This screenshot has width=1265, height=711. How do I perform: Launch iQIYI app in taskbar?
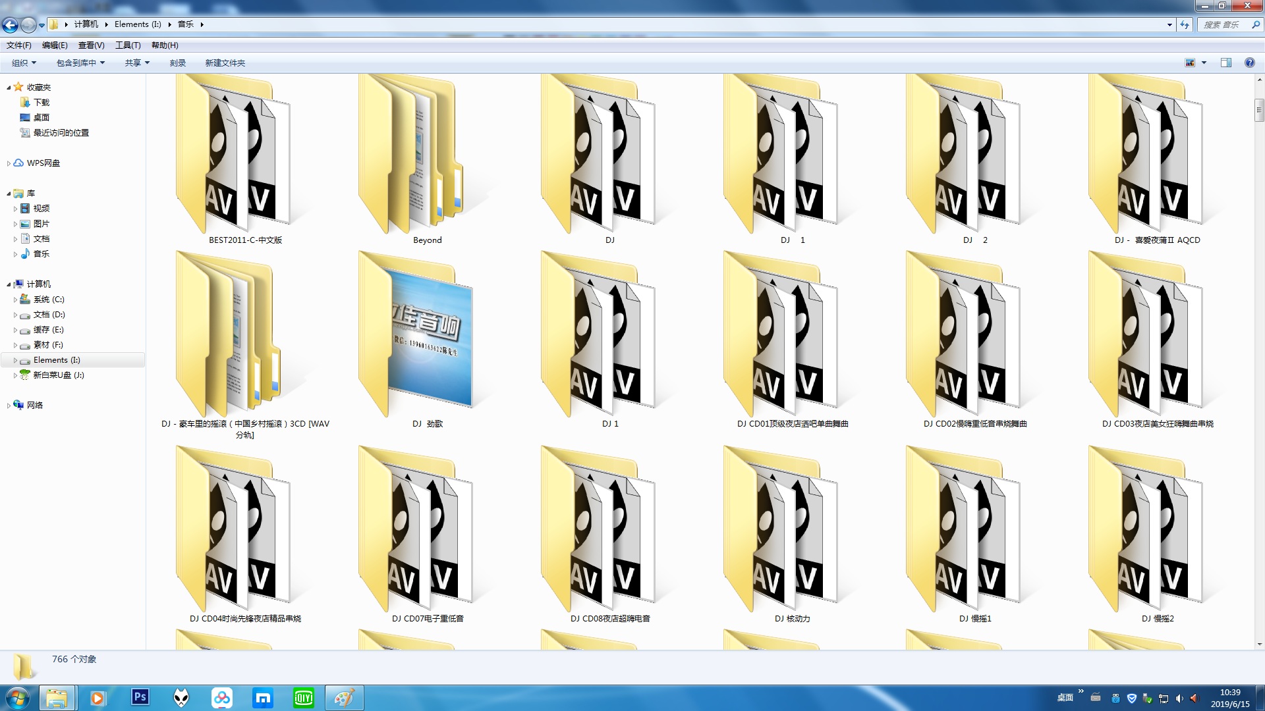pos(303,698)
